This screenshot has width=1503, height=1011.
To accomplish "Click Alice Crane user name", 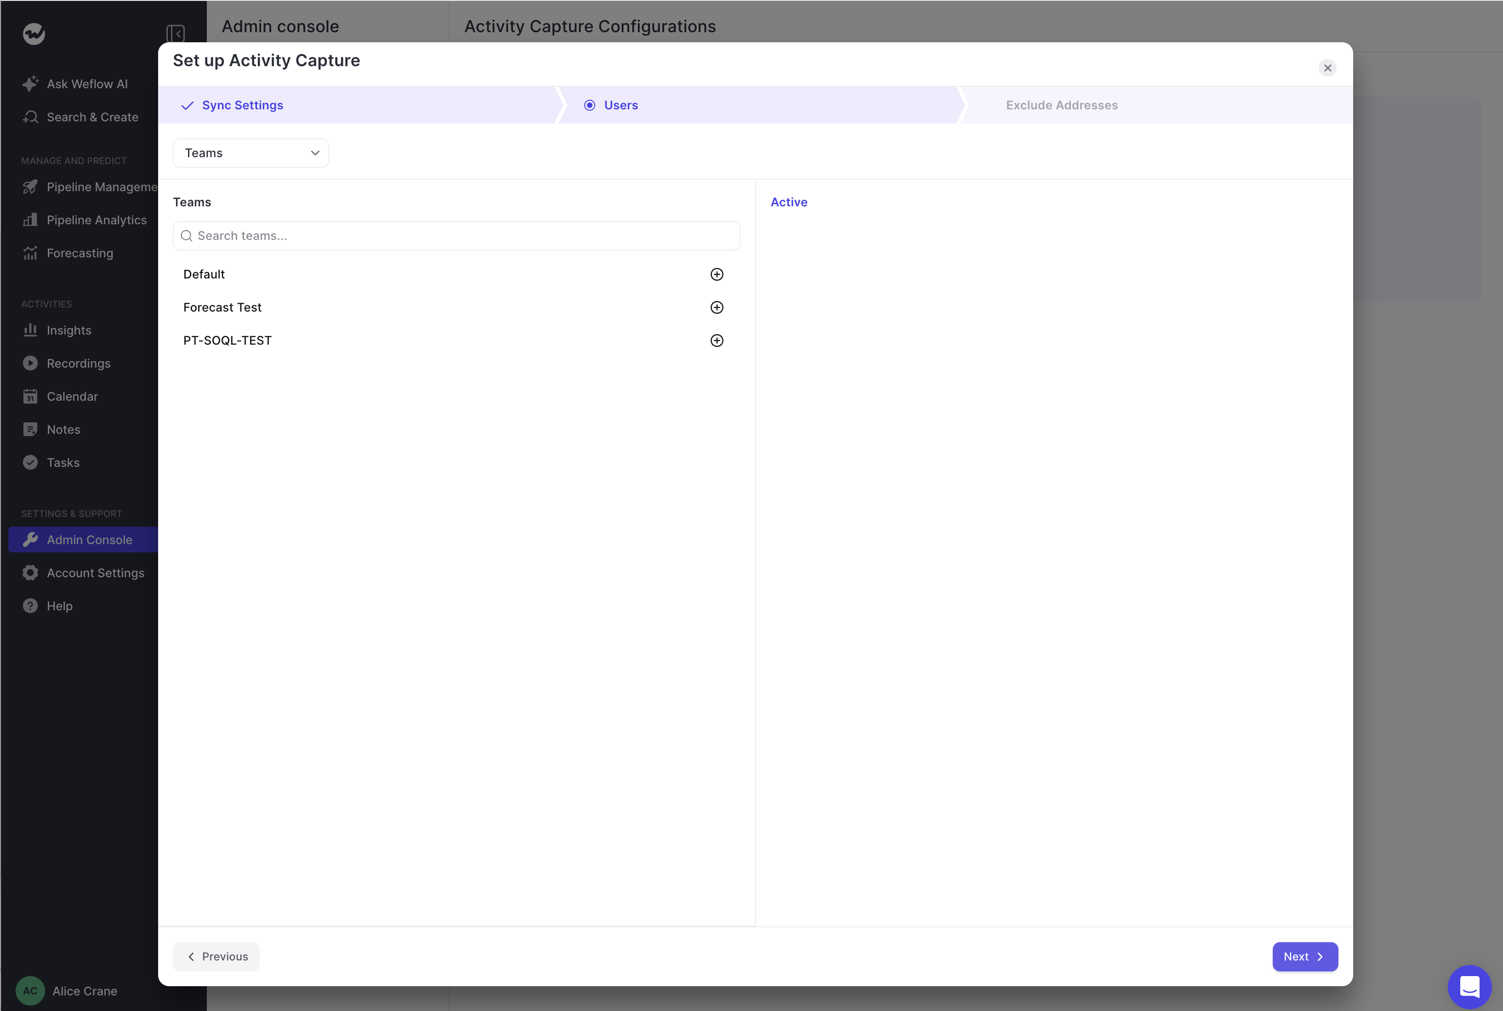I will (85, 991).
